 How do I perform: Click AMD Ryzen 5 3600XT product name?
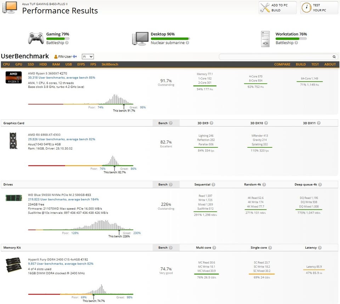pos(47,74)
